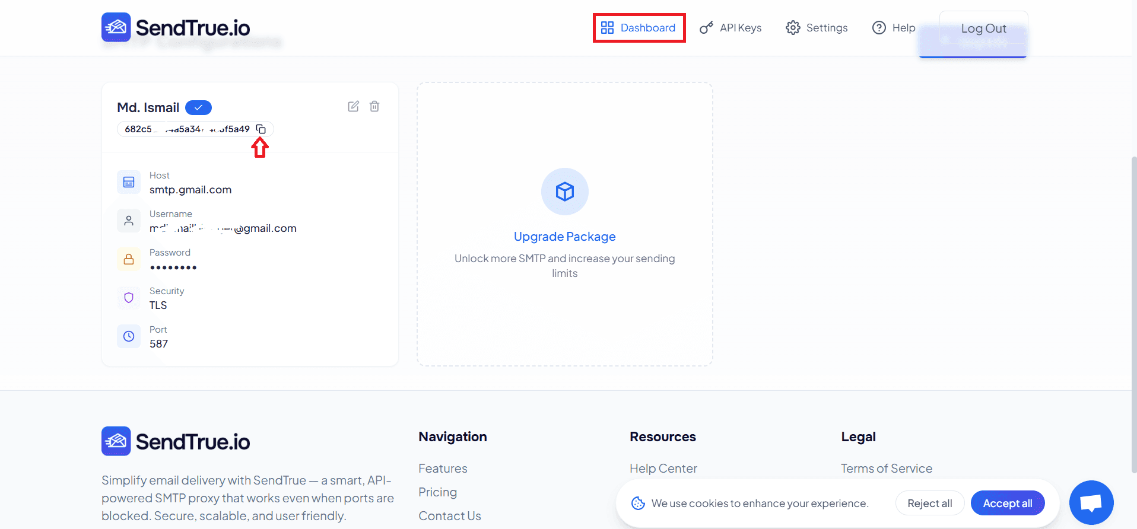1137x529 pixels.
Task: Click the Upgrade Package box icon
Action: pyautogui.click(x=565, y=192)
